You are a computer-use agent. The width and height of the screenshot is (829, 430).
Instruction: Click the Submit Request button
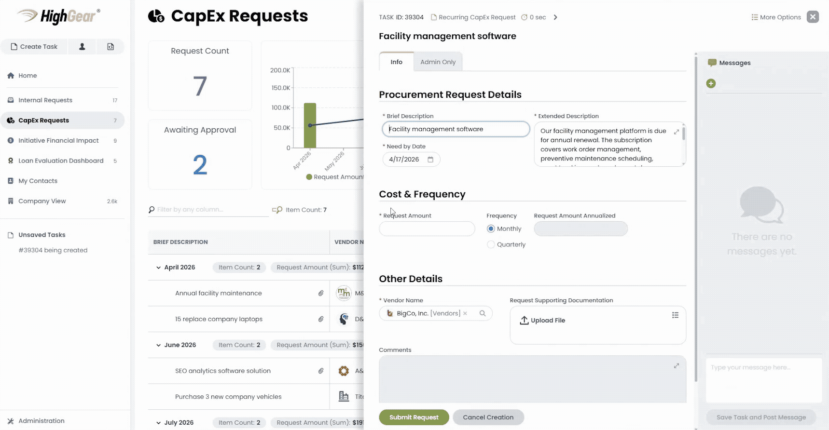414,417
